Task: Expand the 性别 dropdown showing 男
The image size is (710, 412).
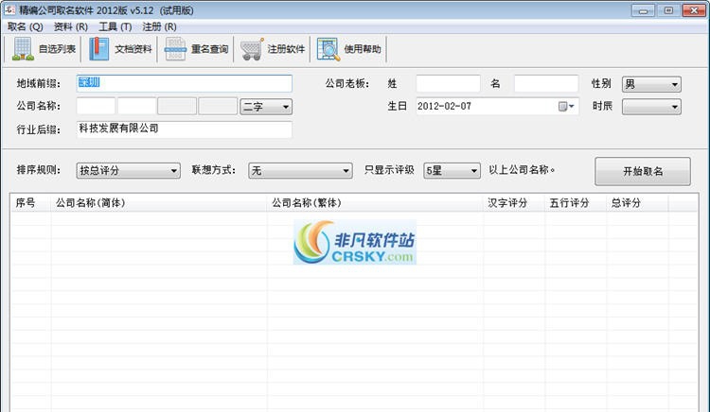Action: click(651, 84)
